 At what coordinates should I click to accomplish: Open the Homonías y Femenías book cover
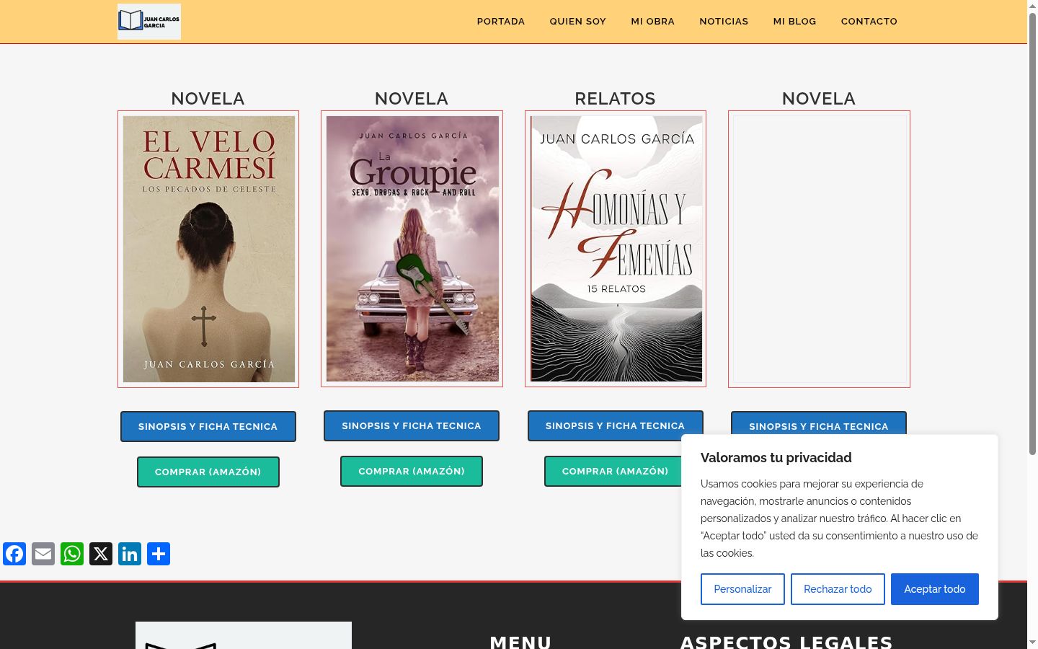[616, 249]
